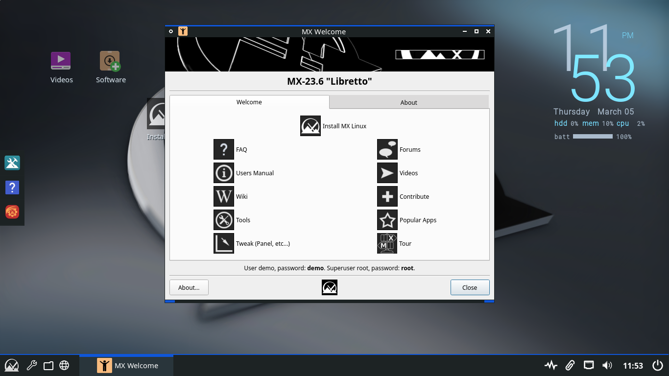669x376 pixels.
Task: Open the FAQ question mark icon
Action: click(x=224, y=149)
